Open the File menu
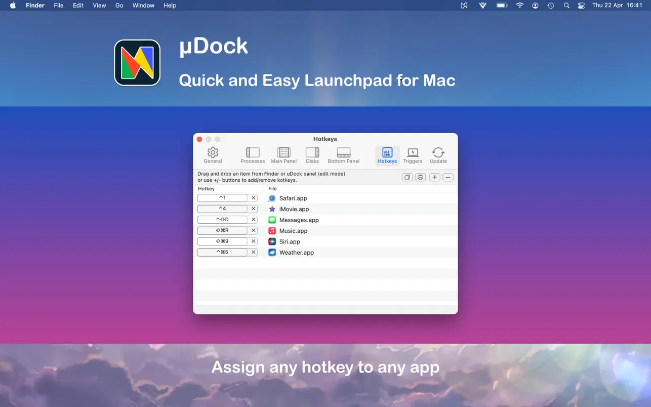The width and height of the screenshot is (651, 407). tap(59, 6)
